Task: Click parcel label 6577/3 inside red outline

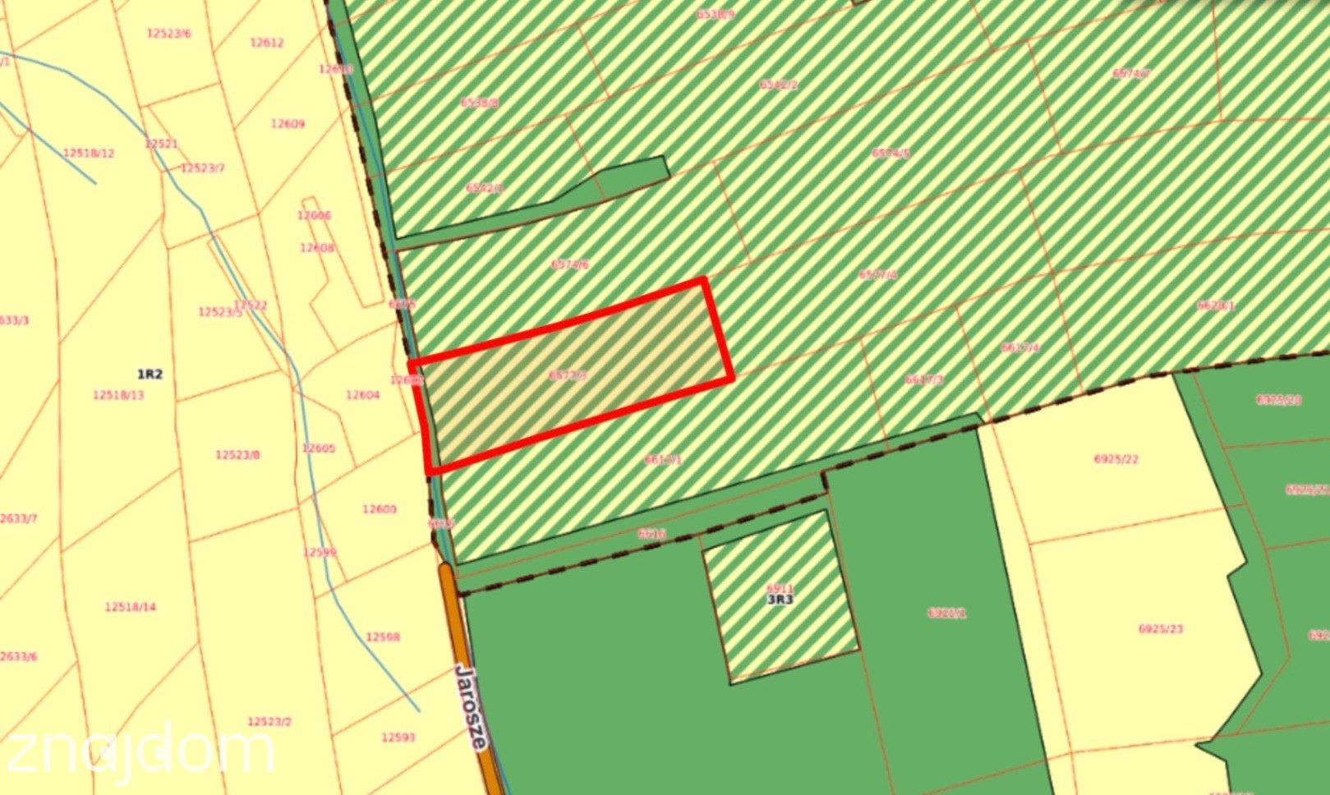Action: pos(568,376)
